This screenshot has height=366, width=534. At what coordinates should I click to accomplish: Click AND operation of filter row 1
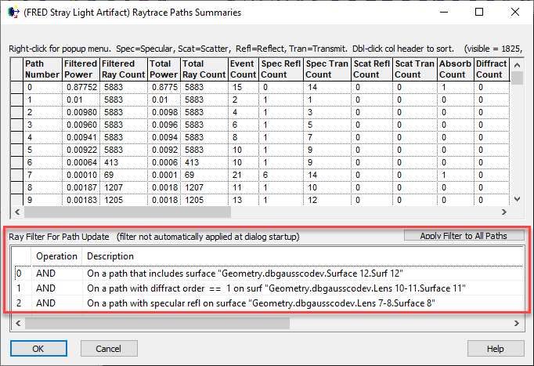pos(45,288)
